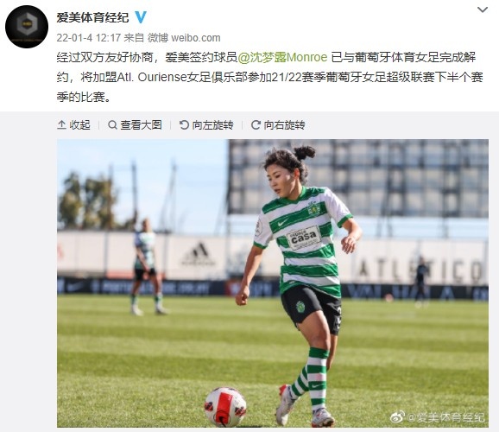The image size is (499, 432).
Task: Follow the 微博 weibo.com source link
Action: pos(184,38)
